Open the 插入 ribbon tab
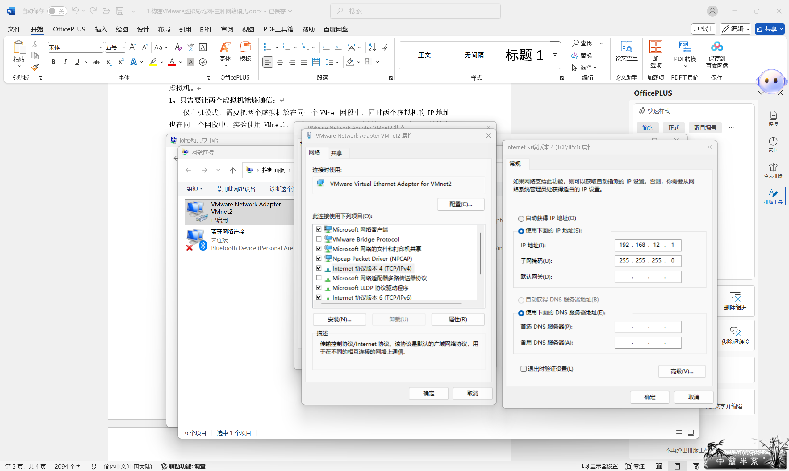This screenshot has width=789, height=471. click(x=101, y=29)
